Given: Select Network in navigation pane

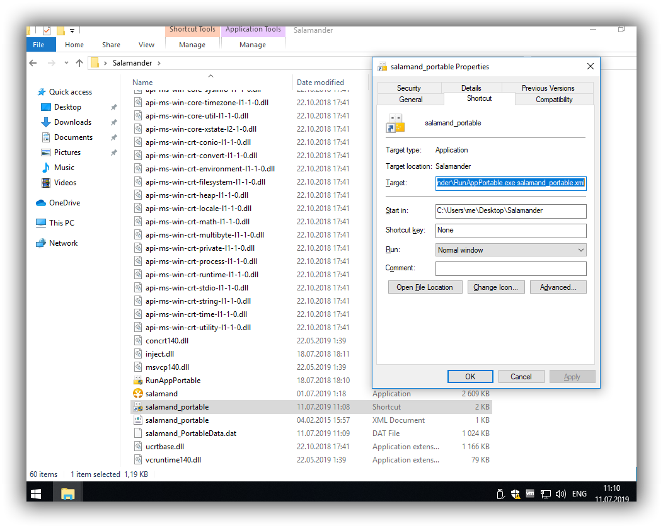Looking at the screenshot, I should click(x=64, y=243).
